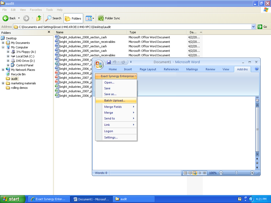Open the Send to submenu
271x203 pixels.
[x=116, y=118]
